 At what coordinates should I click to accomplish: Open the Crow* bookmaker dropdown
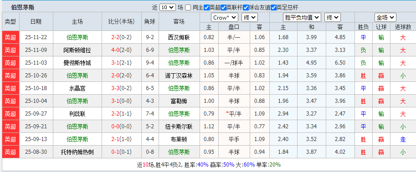point(225,18)
